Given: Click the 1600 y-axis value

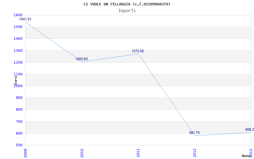Looking at the screenshot, I should [x=18, y=15].
